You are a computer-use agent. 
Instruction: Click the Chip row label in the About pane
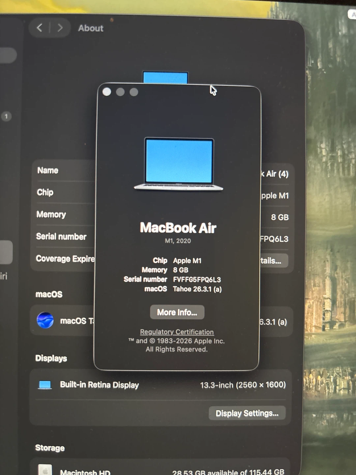[x=45, y=192]
